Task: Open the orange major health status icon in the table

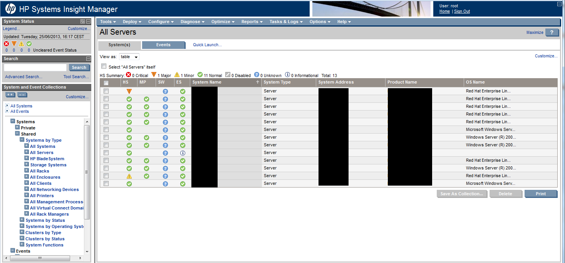Action: [x=129, y=91]
